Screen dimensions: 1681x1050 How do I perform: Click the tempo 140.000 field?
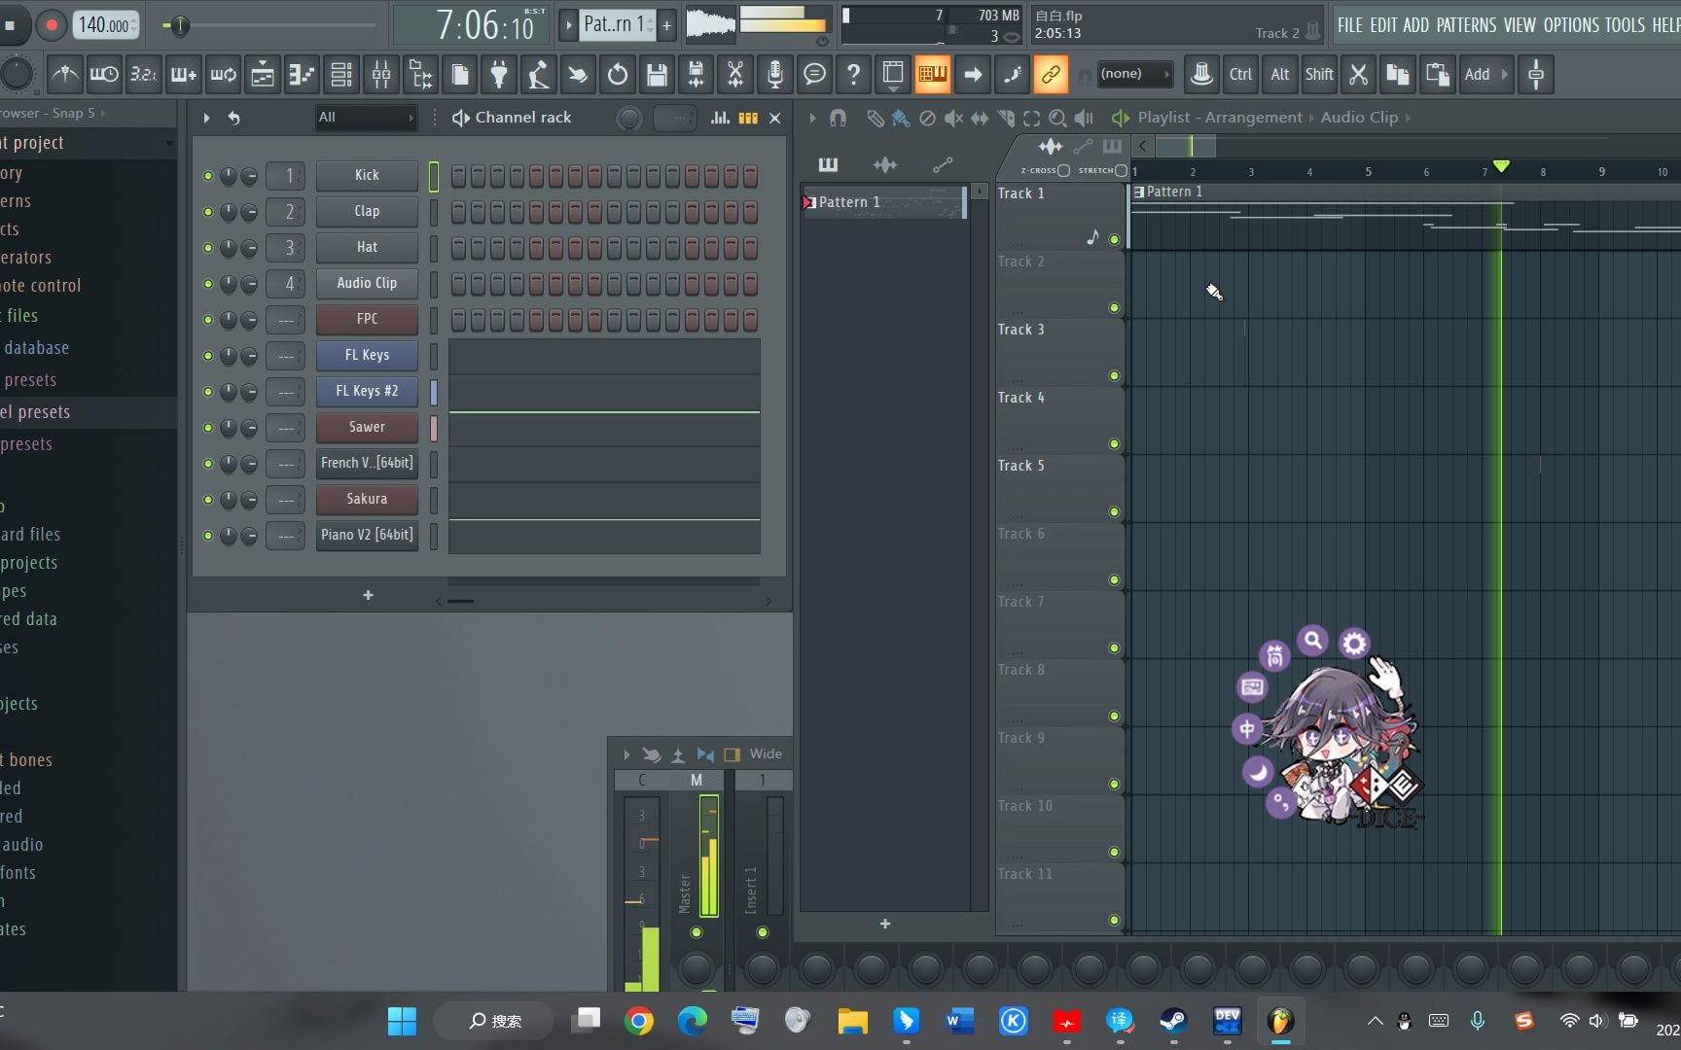[106, 25]
